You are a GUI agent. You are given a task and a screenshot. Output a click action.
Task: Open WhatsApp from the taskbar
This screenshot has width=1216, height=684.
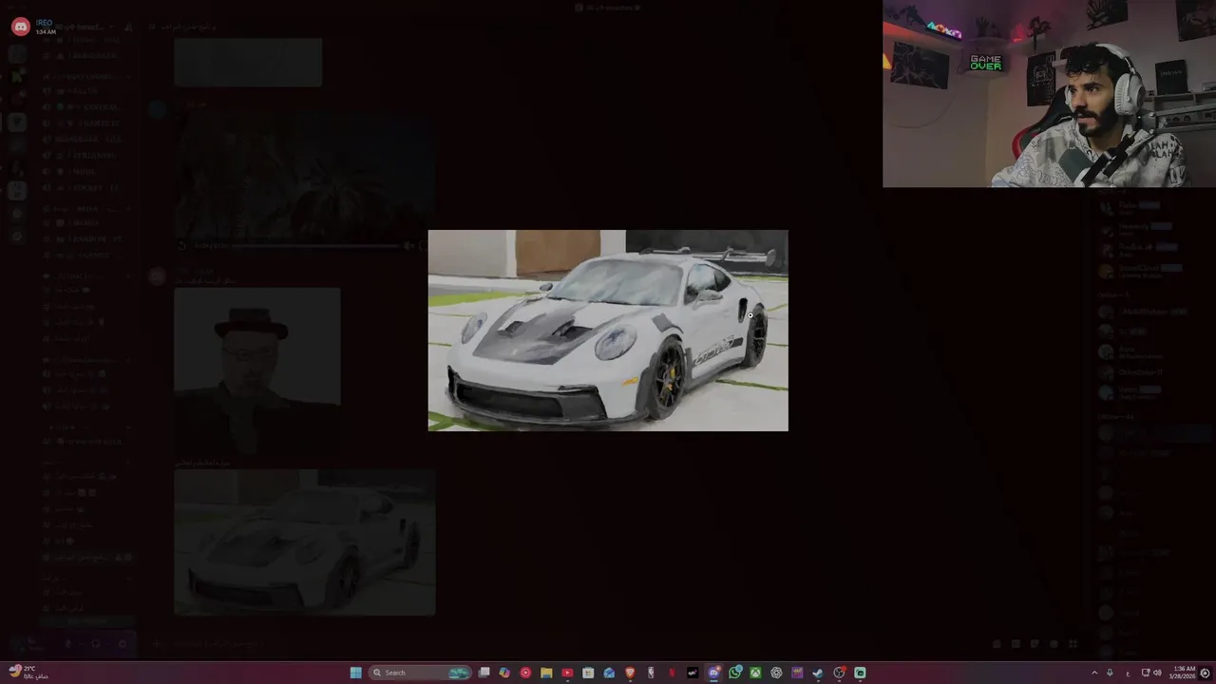734,673
